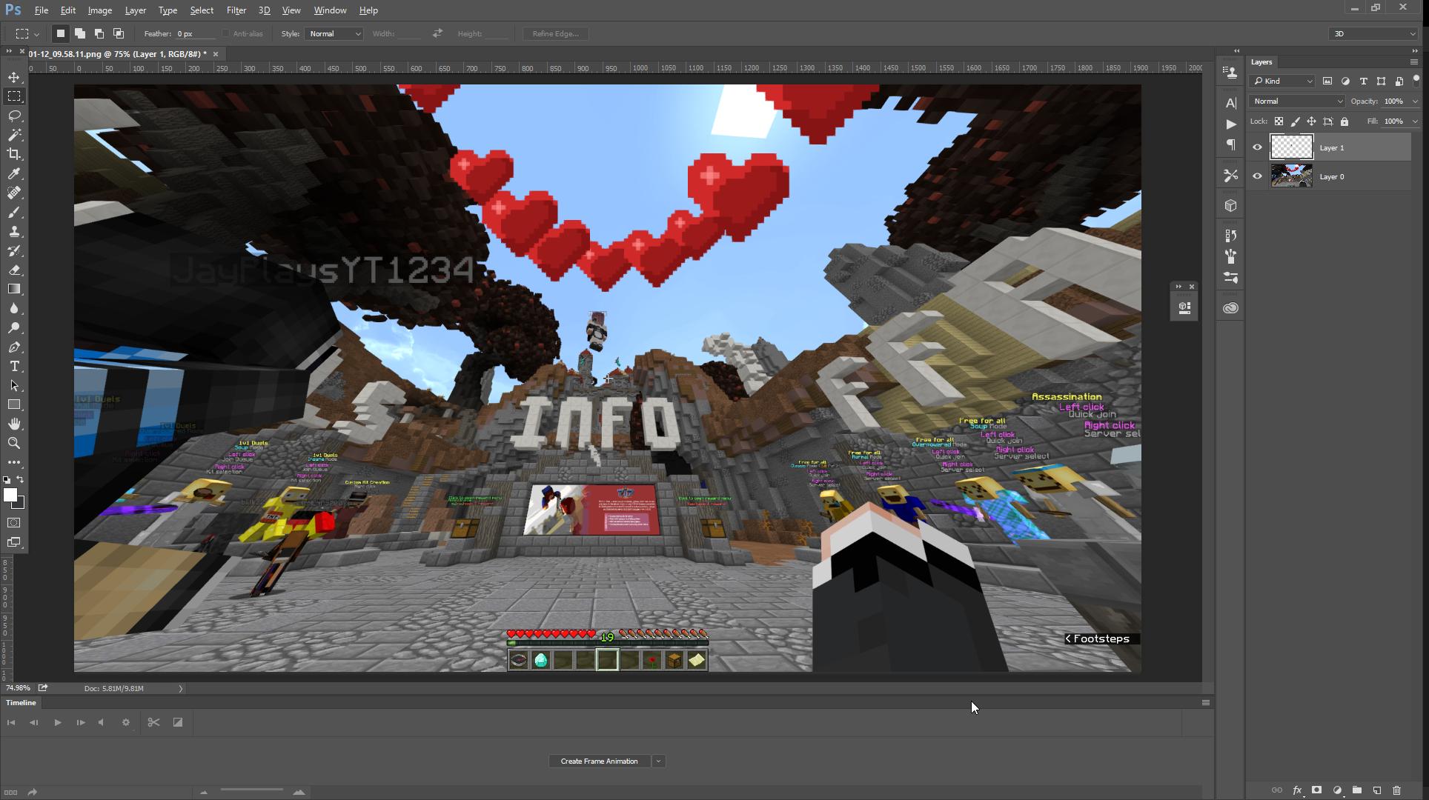Create a new layer with bottom icon
Image resolution: width=1429 pixels, height=800 pixels.
(x=1376, y=790)
